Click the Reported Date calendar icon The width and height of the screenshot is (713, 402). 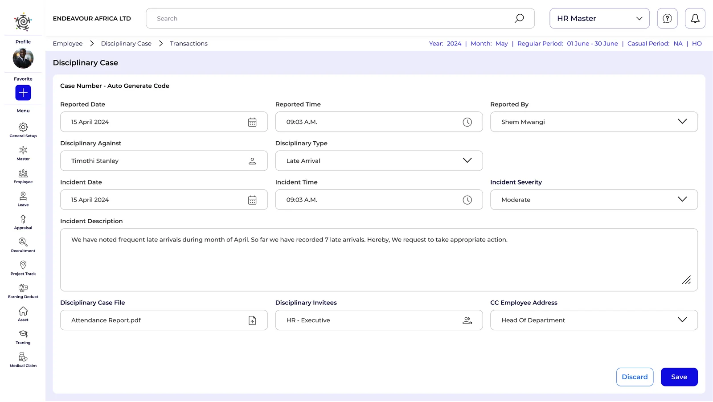click(252, 122)
